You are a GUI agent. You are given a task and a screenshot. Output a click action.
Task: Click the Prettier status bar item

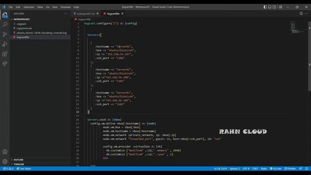pos(290,169)
